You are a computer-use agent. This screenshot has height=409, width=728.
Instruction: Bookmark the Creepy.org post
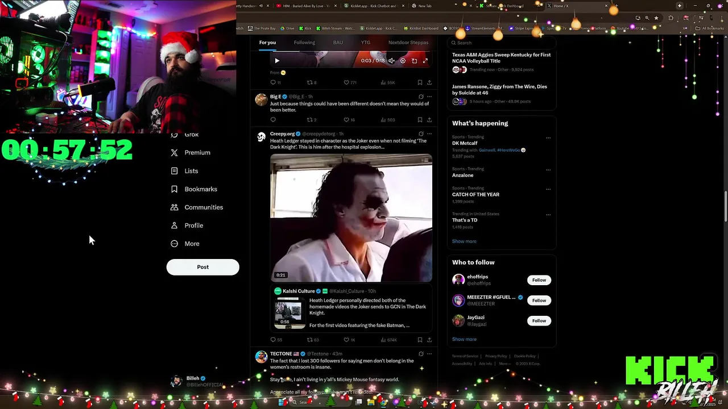point(420,340)
